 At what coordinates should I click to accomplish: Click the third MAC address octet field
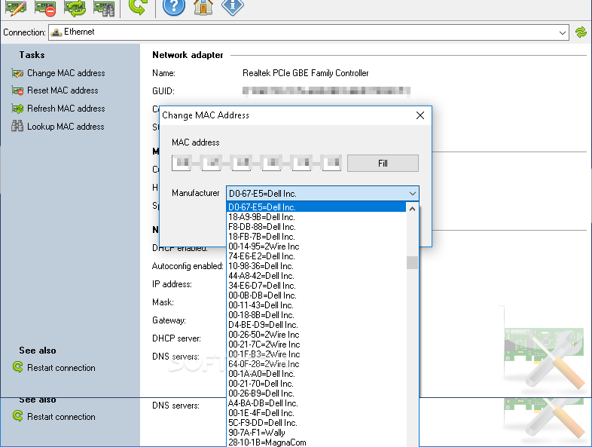point(242,163)
